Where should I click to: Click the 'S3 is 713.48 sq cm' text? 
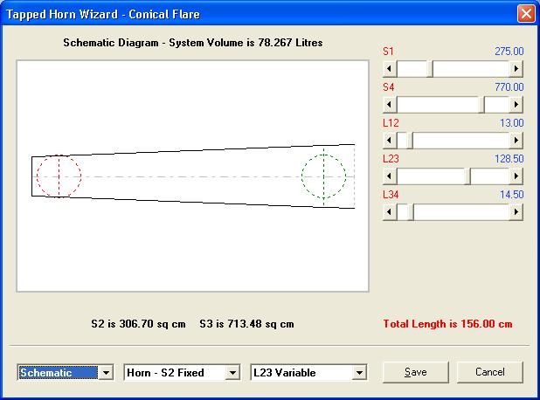[x=246, y=324]
